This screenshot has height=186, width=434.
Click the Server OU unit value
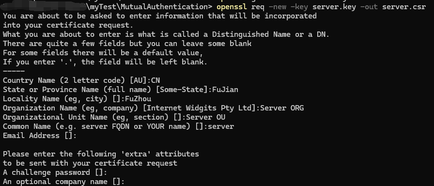point(206,117)
